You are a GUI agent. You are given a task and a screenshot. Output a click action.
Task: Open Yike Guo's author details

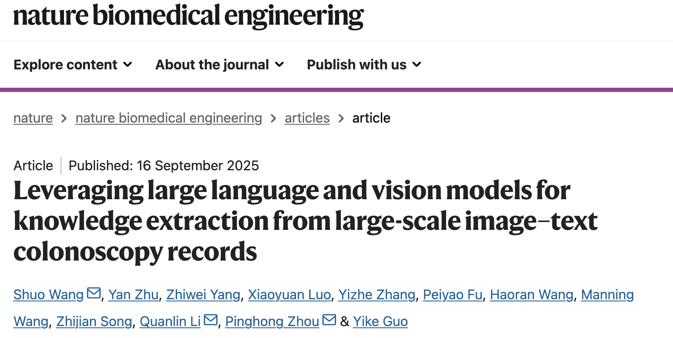click(x=380, y=321)
